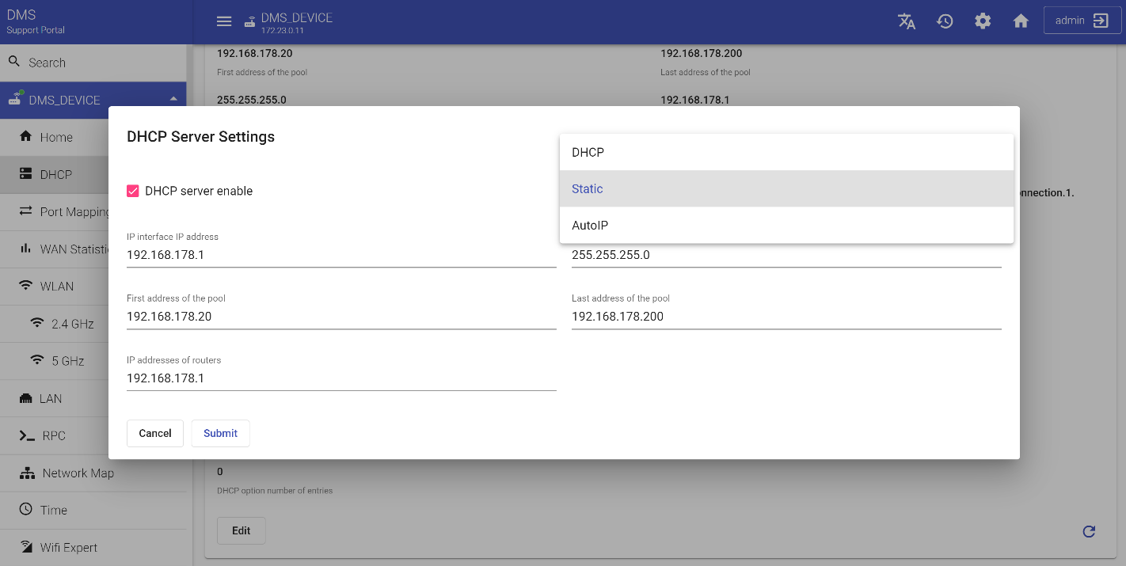Uncheck DHCP server enable checkbox

(133, 191)
